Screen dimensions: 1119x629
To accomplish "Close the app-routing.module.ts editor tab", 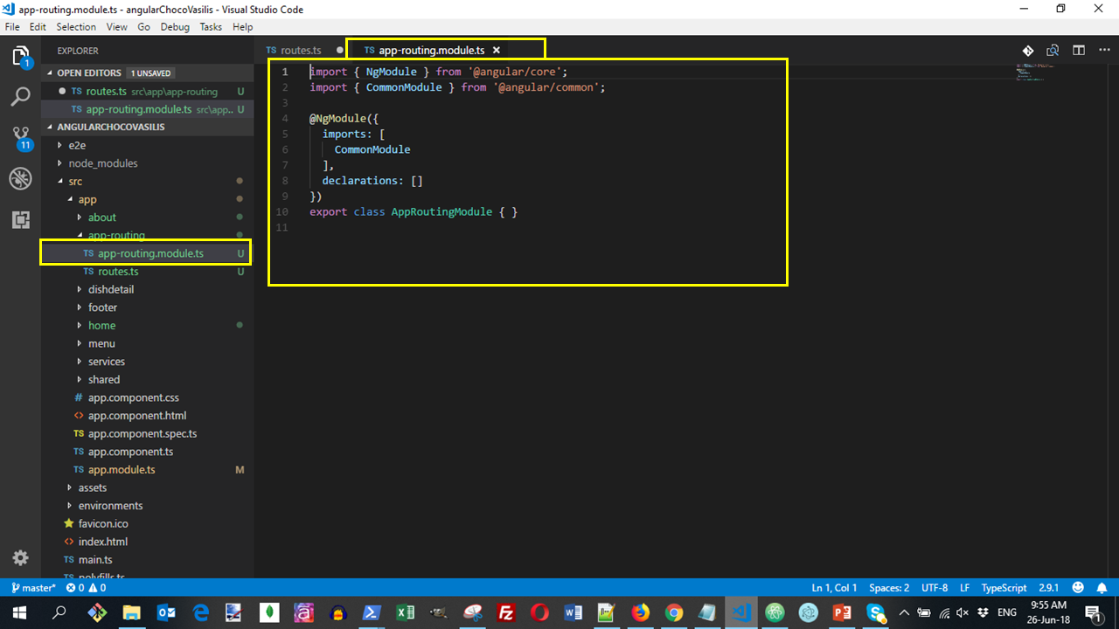I will (x=496, y=51).
